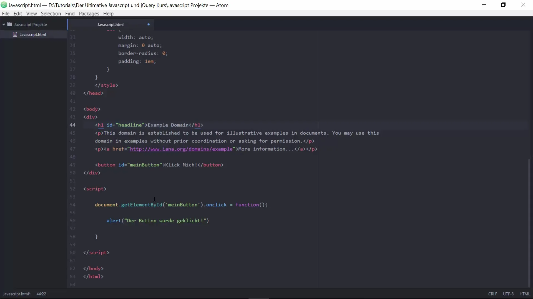Viewport: 533px width, 299px height.
Task: Click the closing html tag on line 63
Action: tap(93, 277)
